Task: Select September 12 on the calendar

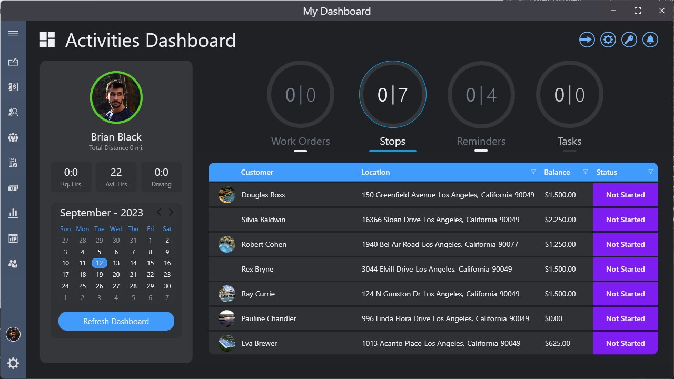Action: pos(99,263)
